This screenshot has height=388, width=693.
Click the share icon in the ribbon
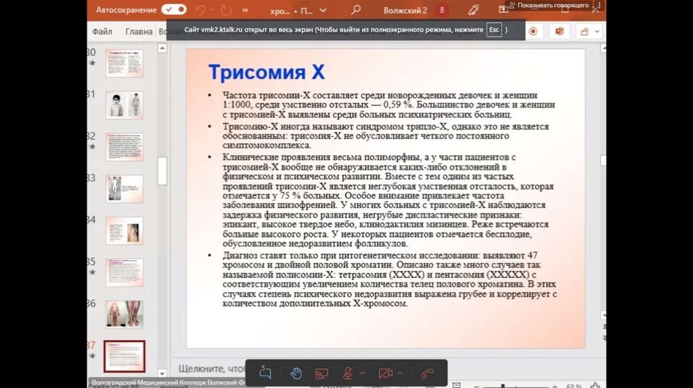(585, 32)
